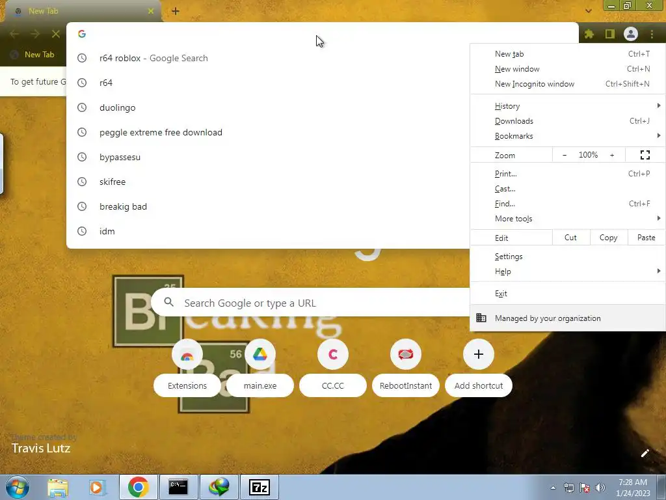Select the 'breakig bad' suggestion
666x500 pixels.
tap(268, 206)
